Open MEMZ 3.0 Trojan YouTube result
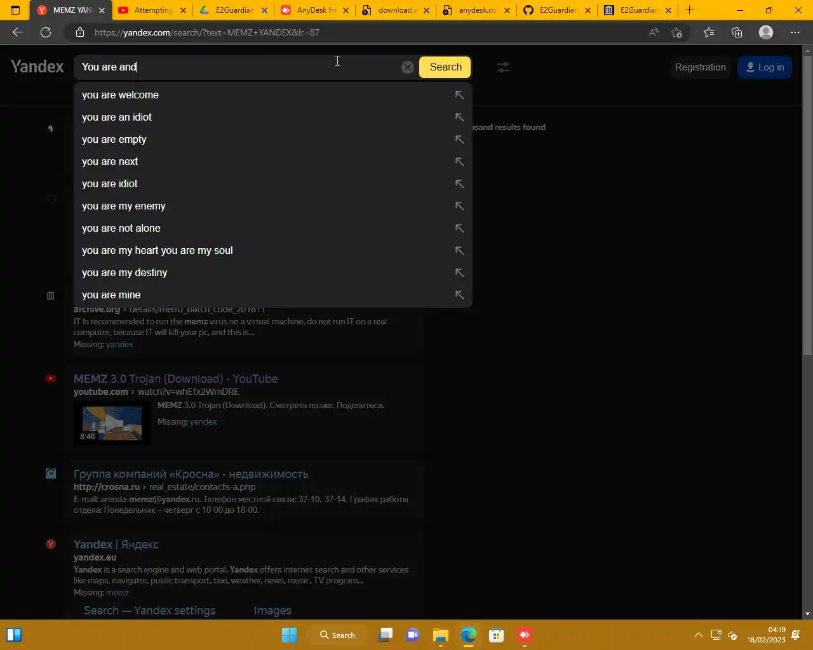The image size is (813, 650). tap(175, 379)
